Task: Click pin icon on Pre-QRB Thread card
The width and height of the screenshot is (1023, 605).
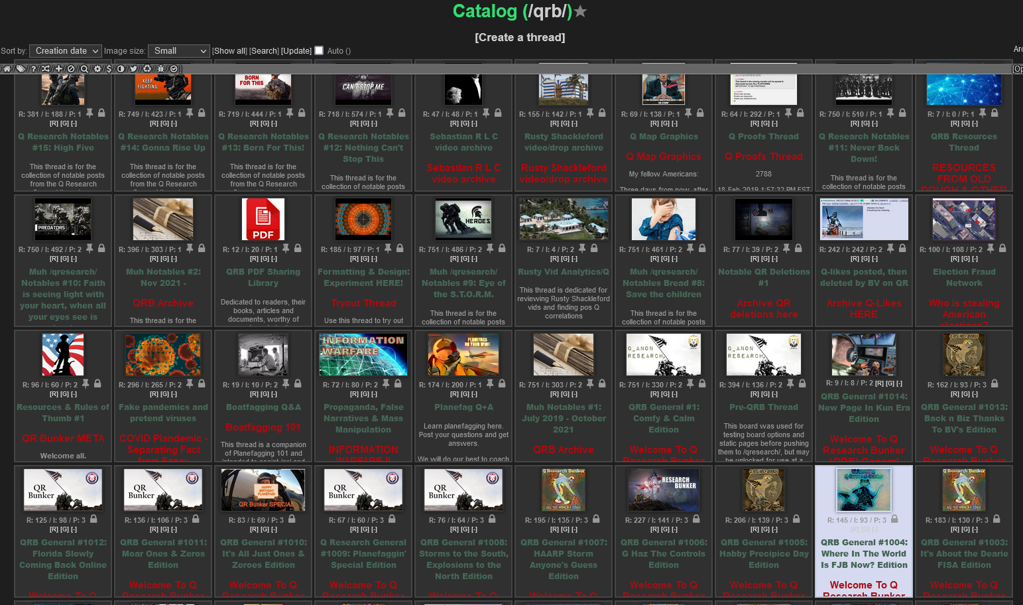Action: click(789, 384)
